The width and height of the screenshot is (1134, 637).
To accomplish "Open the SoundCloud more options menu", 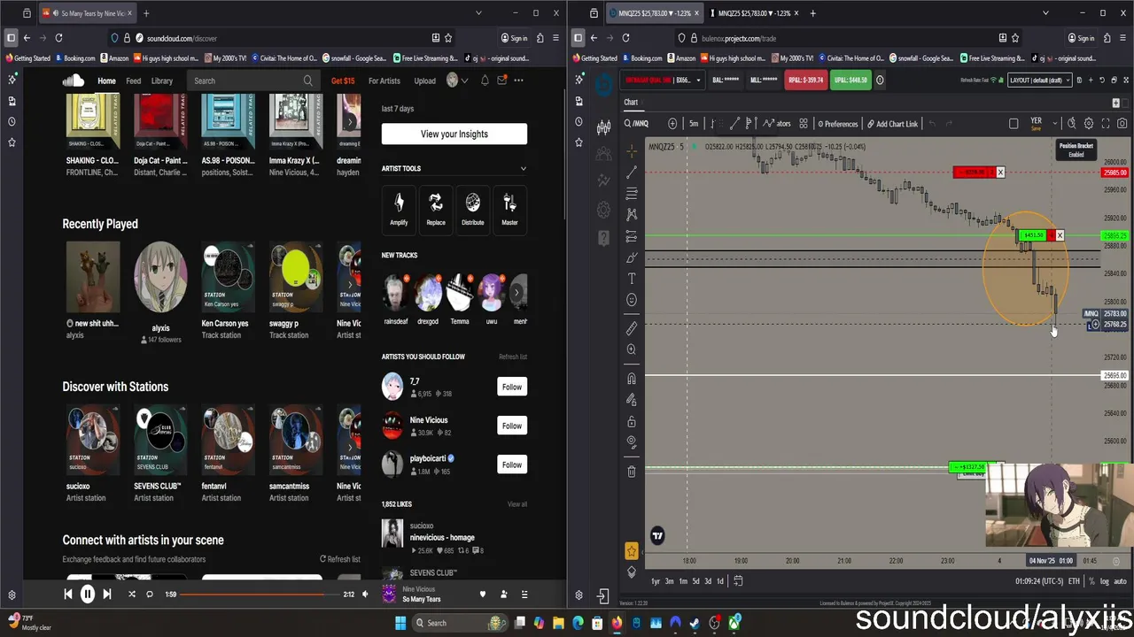I will 518,81.
